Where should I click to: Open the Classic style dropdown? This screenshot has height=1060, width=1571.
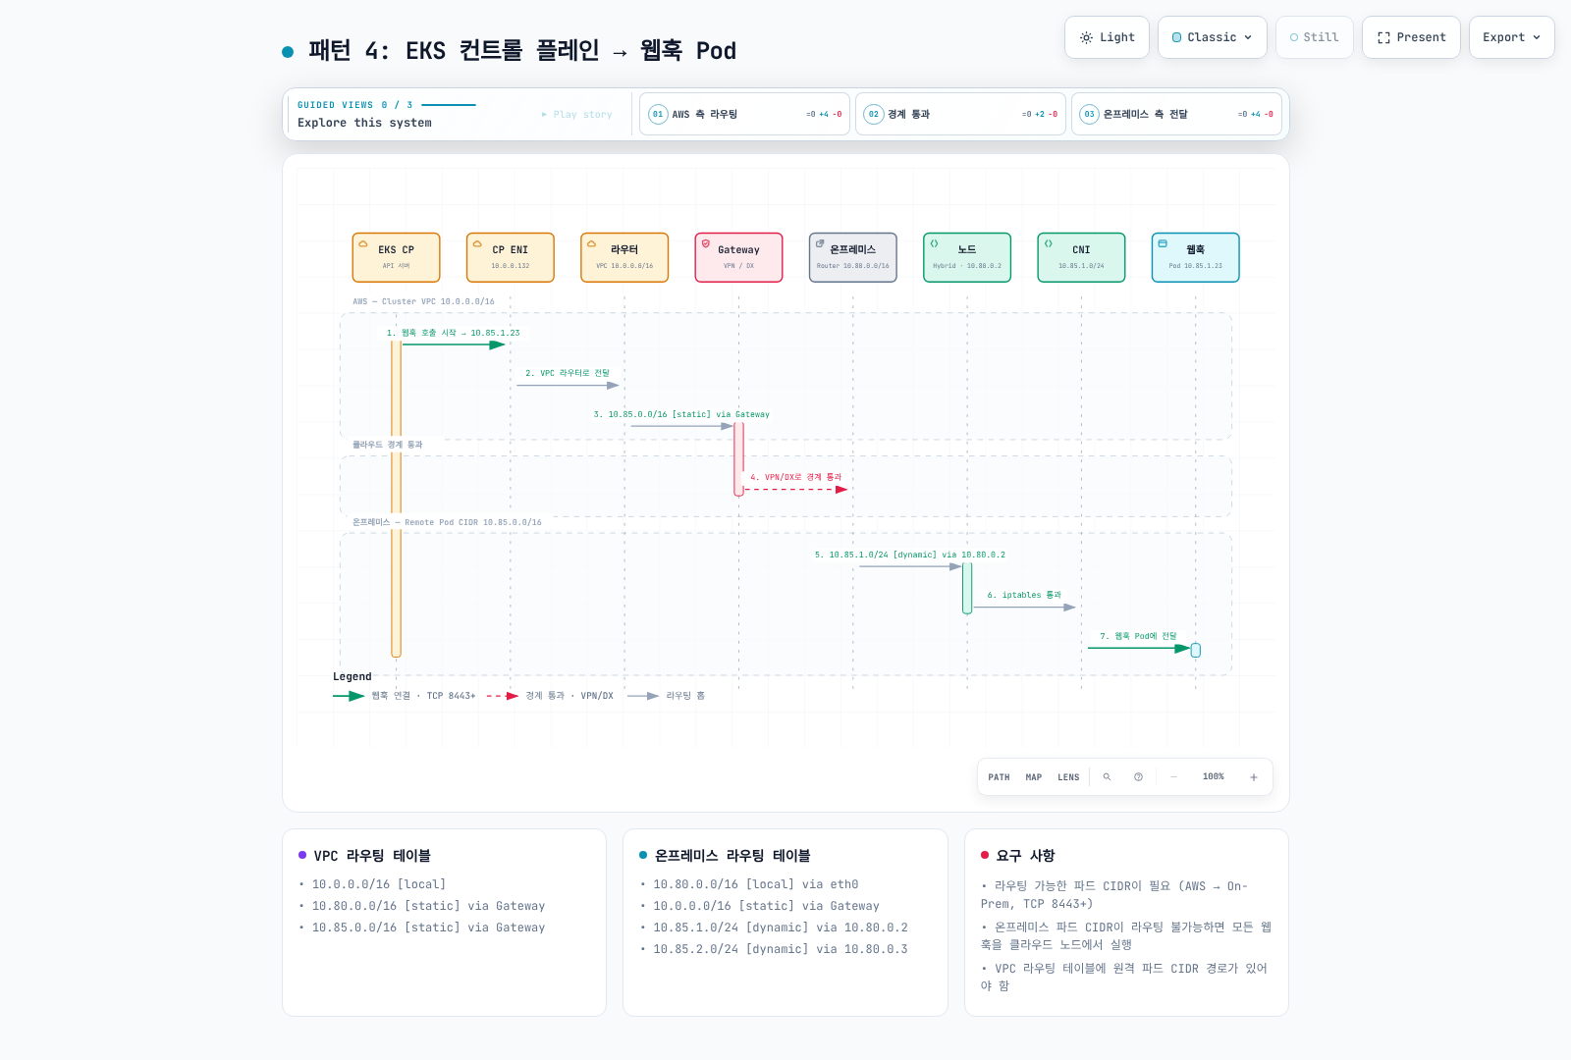(x=1213, y=37)
